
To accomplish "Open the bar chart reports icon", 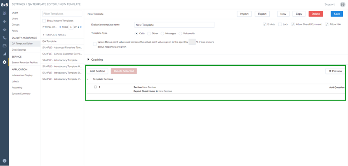I will [x=4, y=54].
